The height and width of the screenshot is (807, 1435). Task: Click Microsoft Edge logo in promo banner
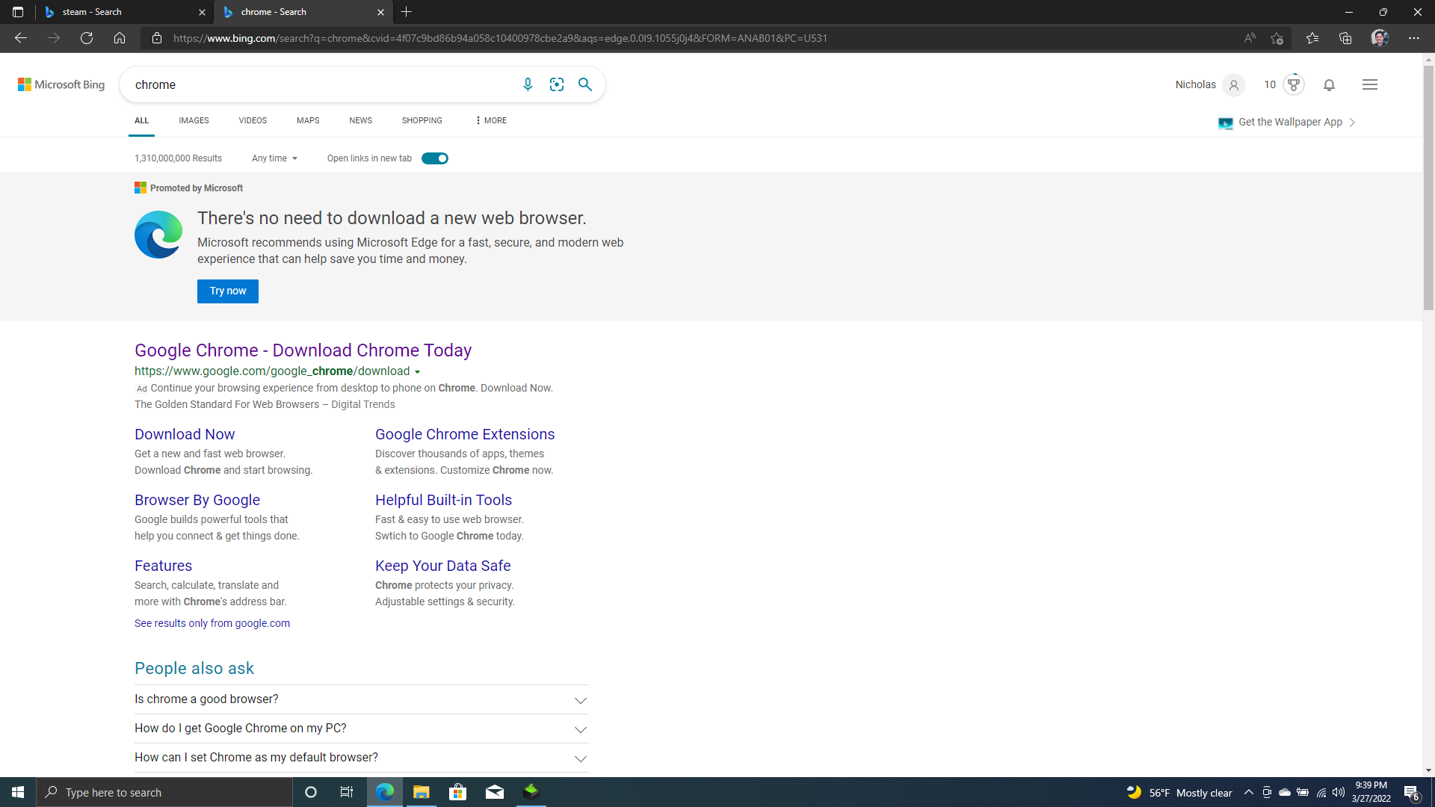tap(158, 235)
